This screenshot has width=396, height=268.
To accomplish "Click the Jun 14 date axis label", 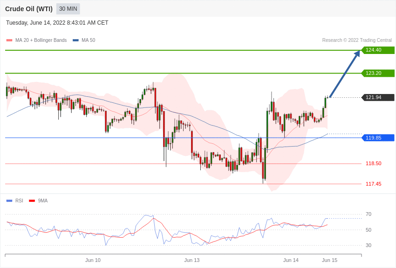I will (291, 260).
